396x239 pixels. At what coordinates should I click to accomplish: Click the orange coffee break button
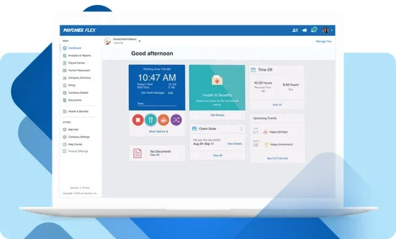pyautogui.click(x=163, y=120)
